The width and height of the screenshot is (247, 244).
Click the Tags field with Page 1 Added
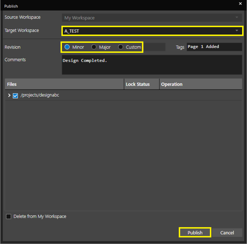[214, 47]
